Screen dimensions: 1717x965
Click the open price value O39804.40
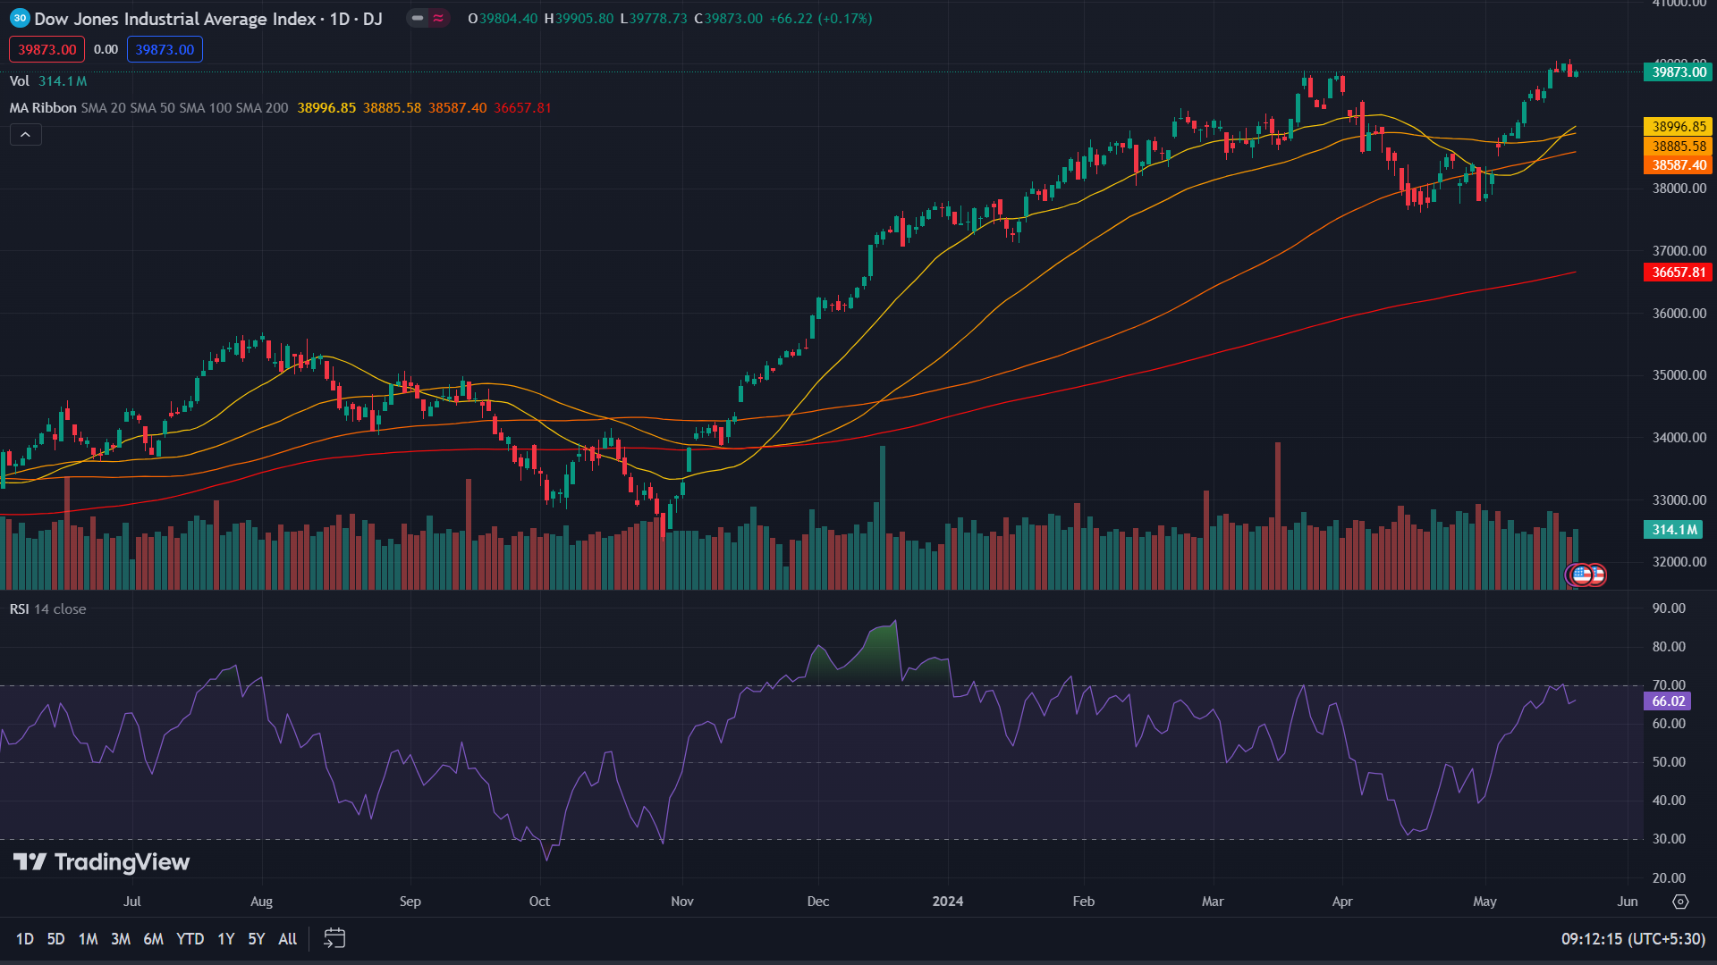click(503, 19)
